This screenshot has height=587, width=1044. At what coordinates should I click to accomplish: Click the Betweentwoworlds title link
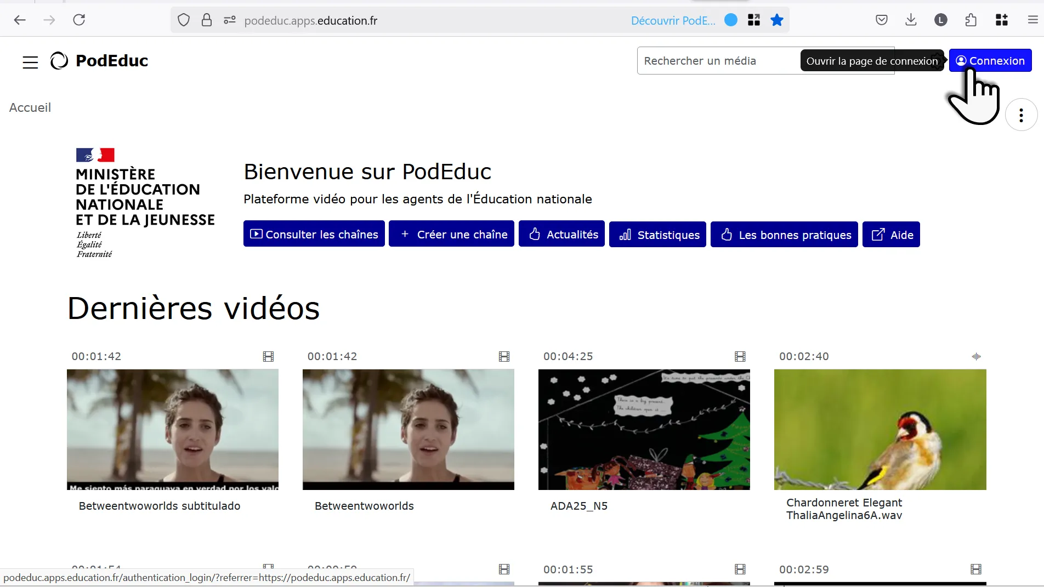[x=364, y=506]
